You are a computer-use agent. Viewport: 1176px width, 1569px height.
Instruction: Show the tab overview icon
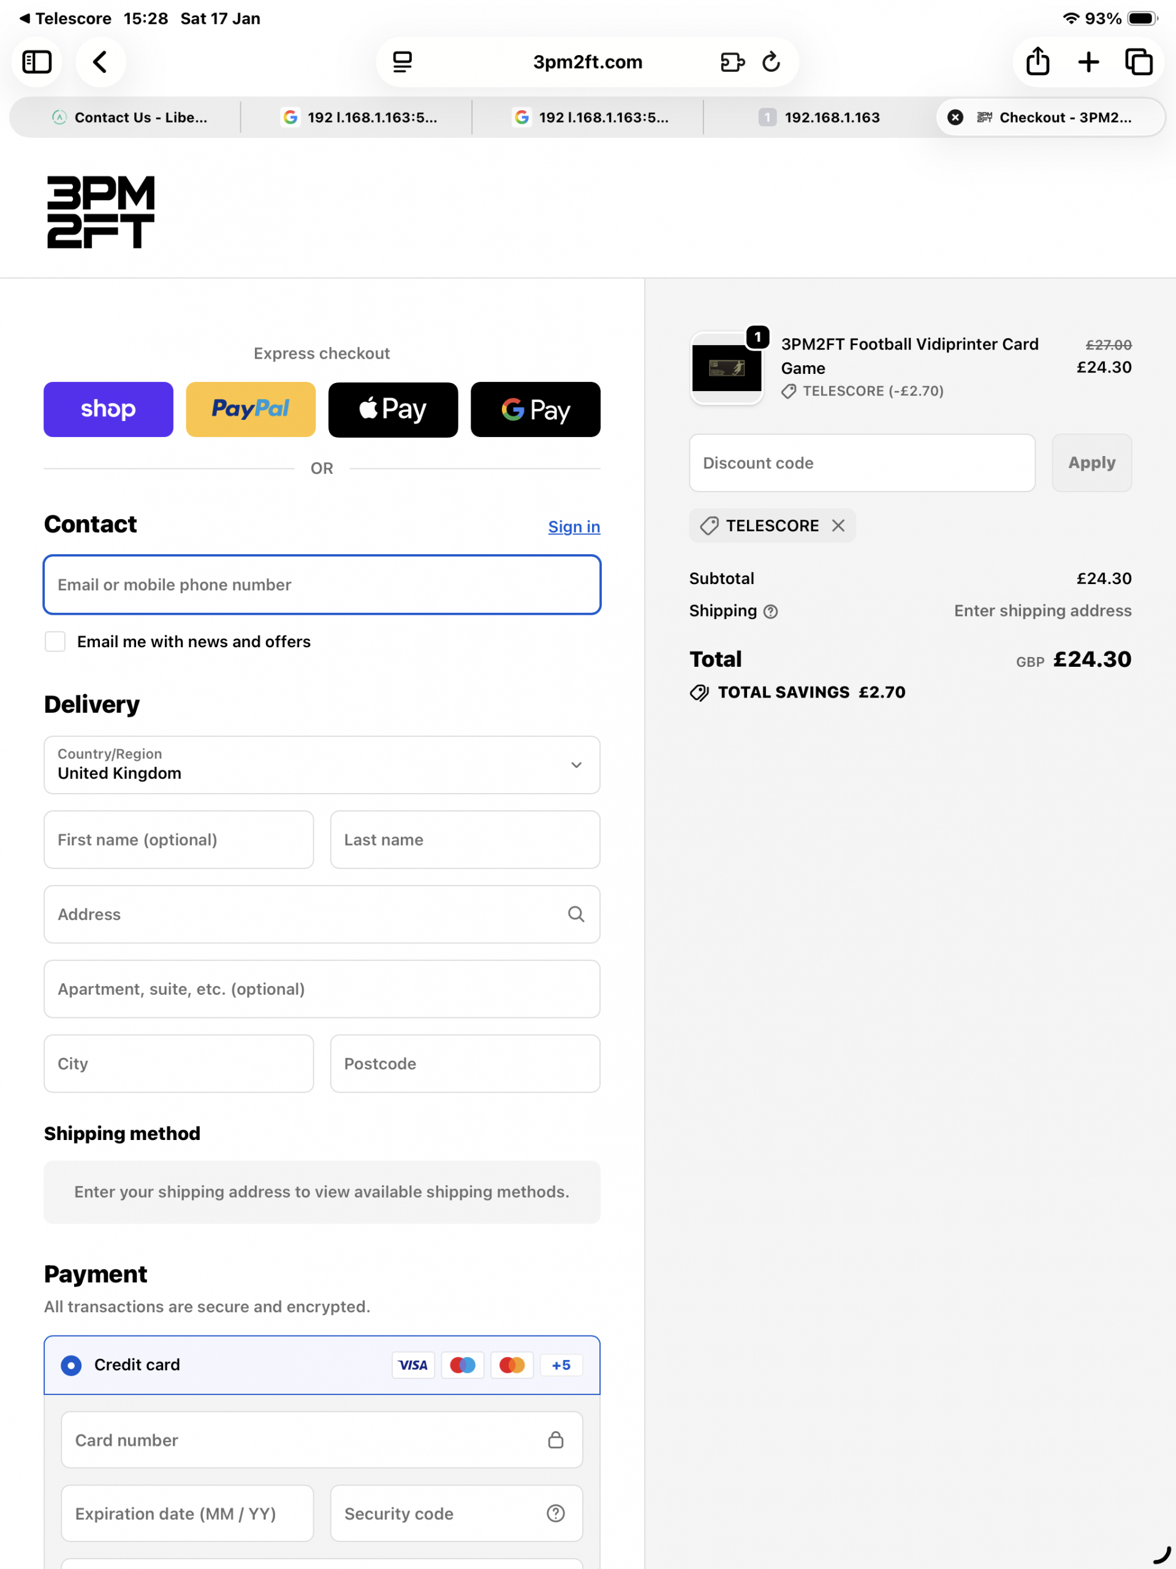1139,63
